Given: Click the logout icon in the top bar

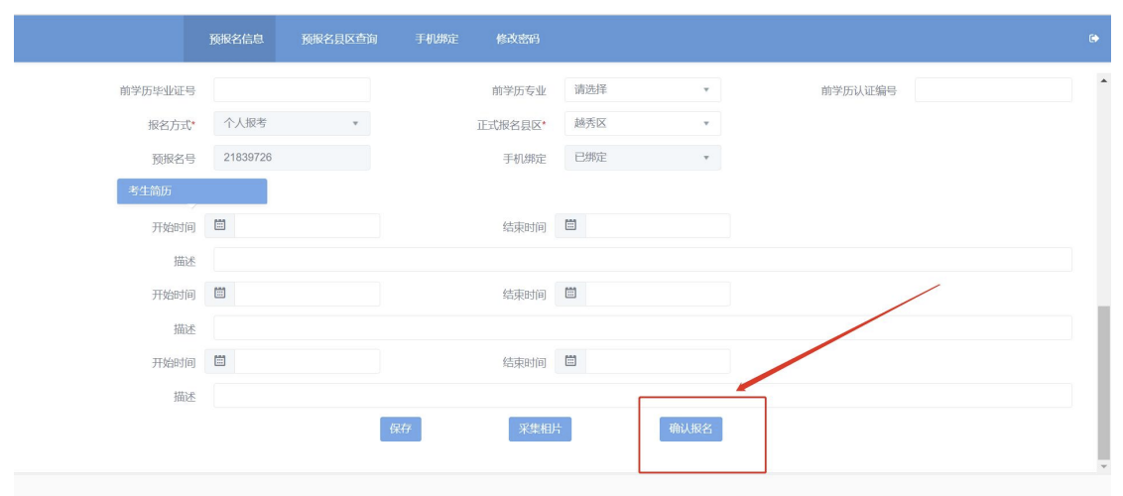Looking at the screenshot, I should 1093,39.
